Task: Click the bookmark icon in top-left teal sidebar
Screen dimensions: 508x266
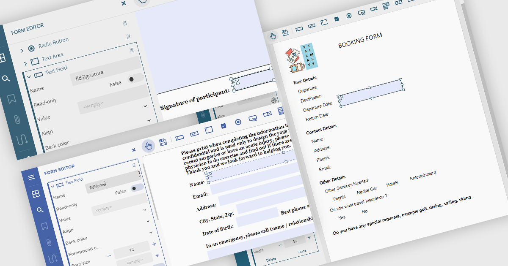Action: click(x=11, y=99)
